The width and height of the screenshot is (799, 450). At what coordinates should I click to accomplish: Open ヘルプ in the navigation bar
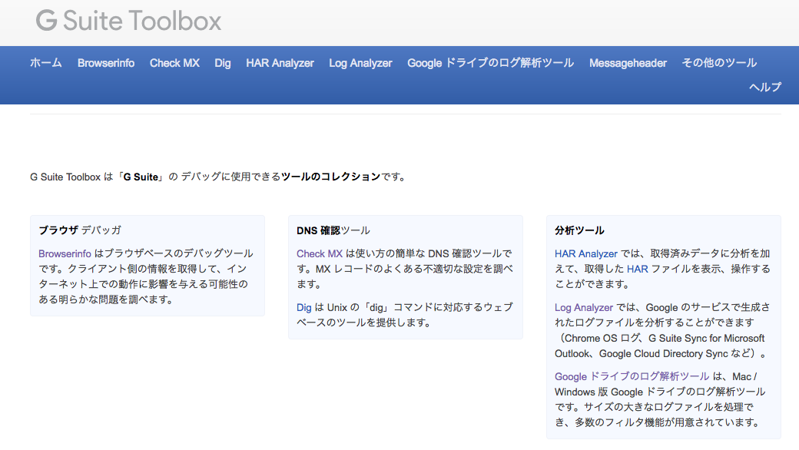click(x=765, y=87)
